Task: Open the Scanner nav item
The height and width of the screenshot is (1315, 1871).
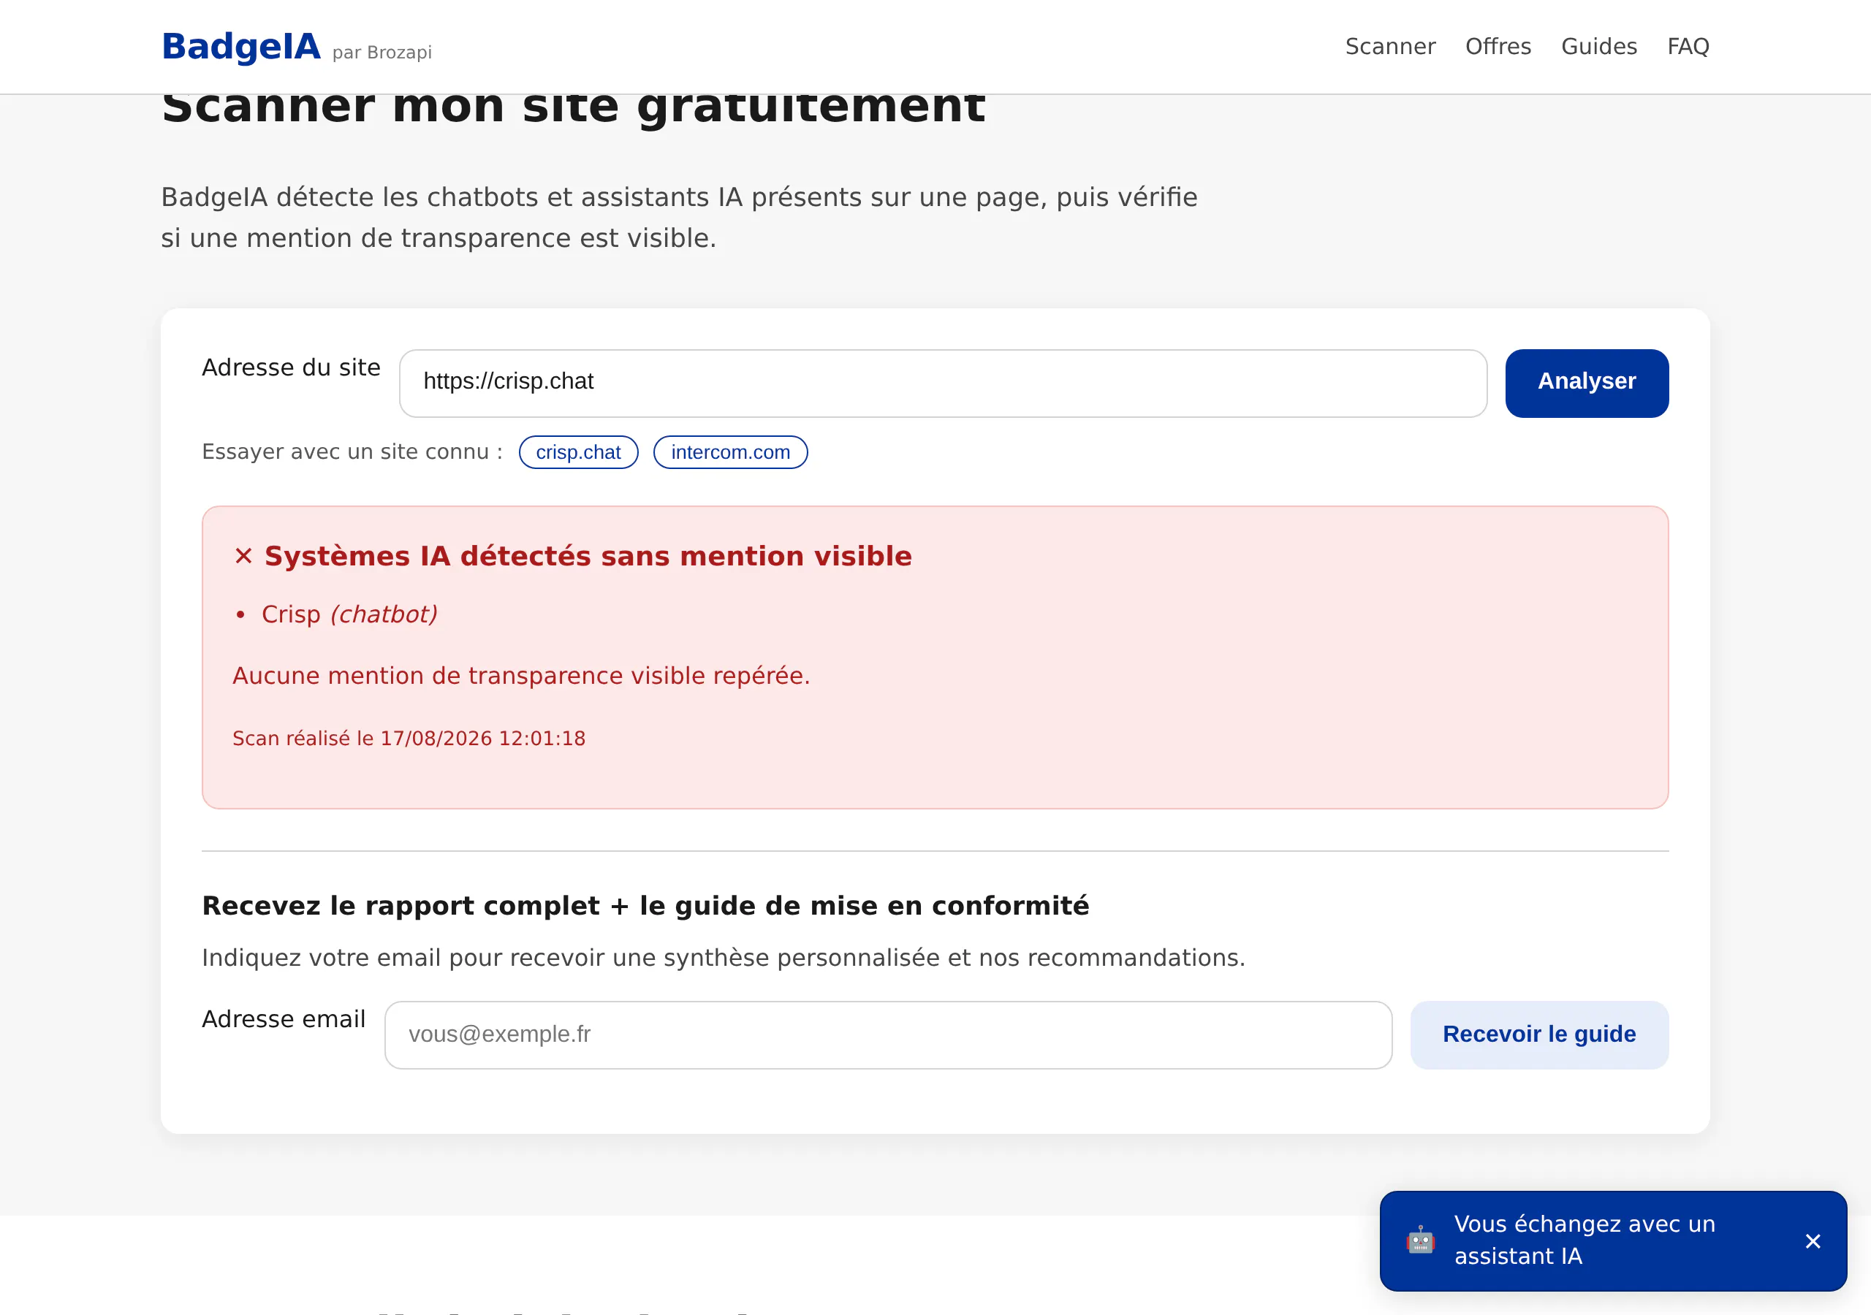Action: tap(1390, 47)
